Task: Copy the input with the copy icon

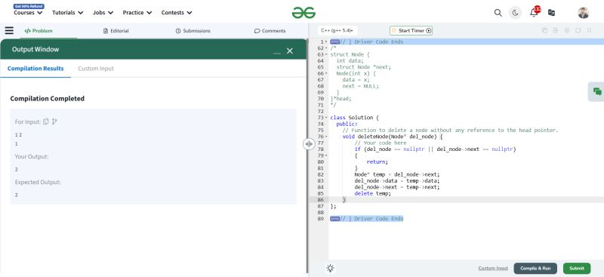Action: [46, 122]
